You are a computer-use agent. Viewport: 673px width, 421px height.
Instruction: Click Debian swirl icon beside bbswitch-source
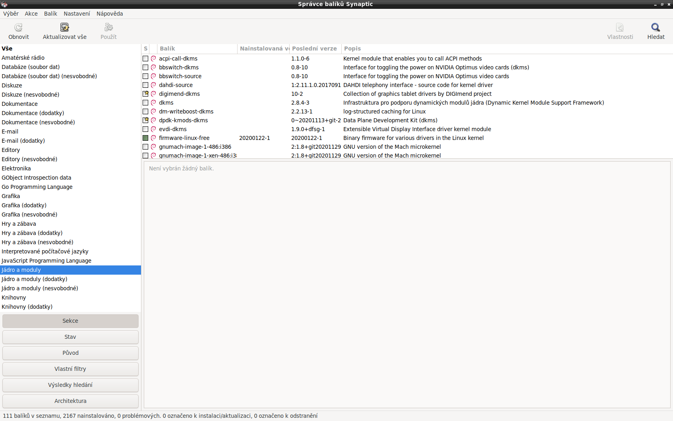153,76
